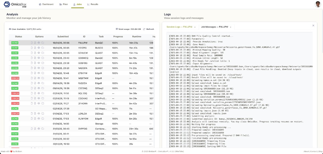Image resolution: width=323 pixels, height=154 pixels.
Task: Open folder icon for job FWJJPW
Action: click(x=43, y=43)
